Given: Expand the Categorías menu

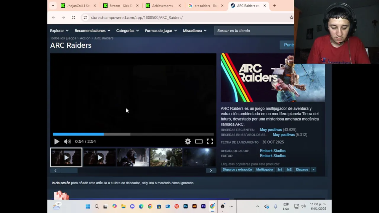Looking at the screenshot, I should click(128, 30).
